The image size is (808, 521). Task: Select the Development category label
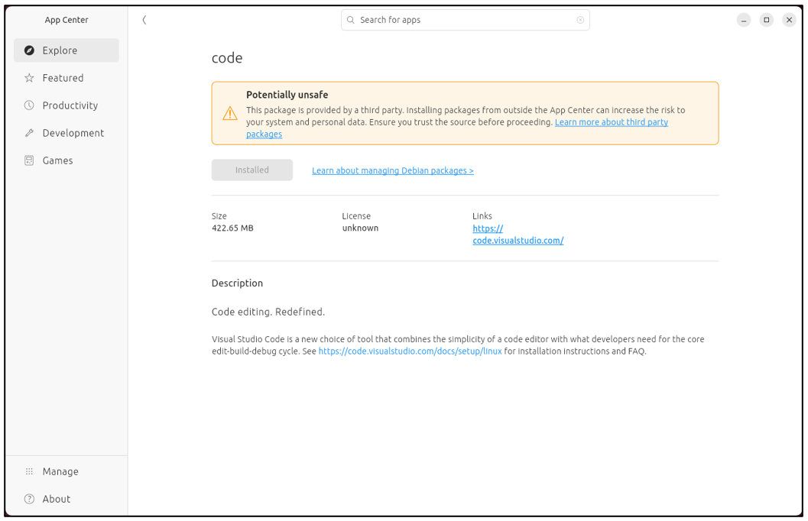pyautogui.click(x=73, y=133)
